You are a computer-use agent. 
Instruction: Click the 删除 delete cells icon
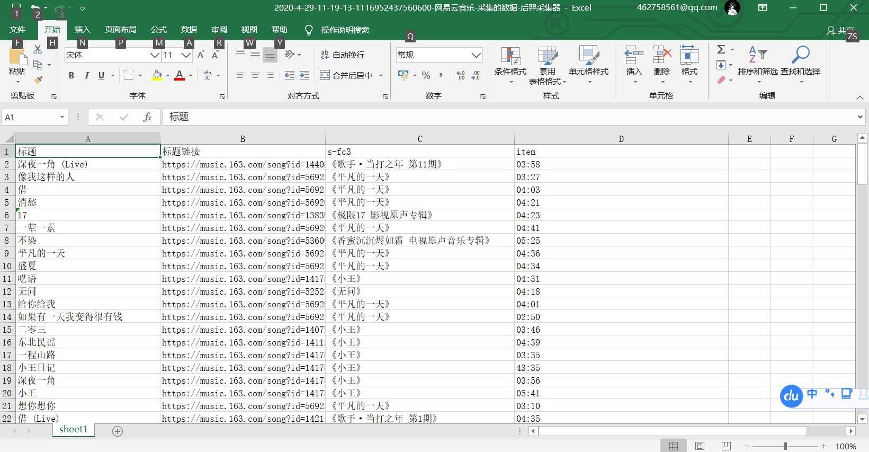point(662,56)
